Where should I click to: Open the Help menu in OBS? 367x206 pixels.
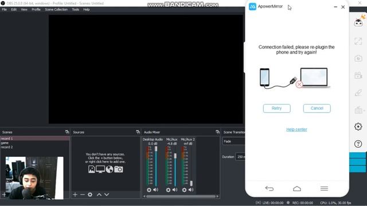tap(87, 10)
